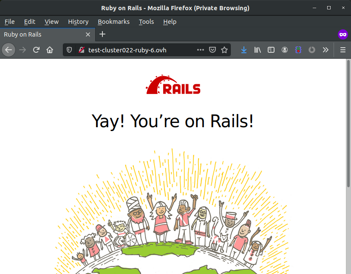
Task: Expand the overflow toolbar chevron
Action: point(325,50)
